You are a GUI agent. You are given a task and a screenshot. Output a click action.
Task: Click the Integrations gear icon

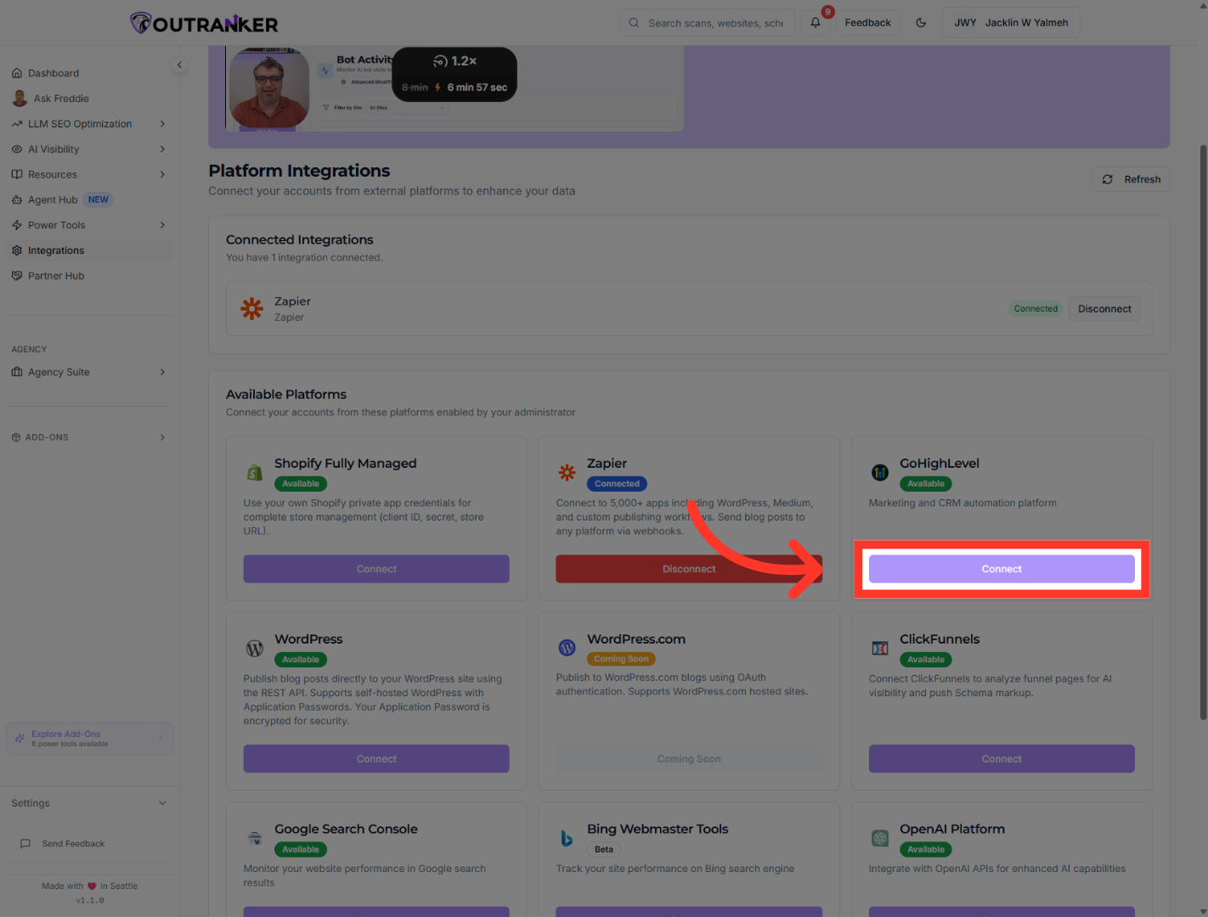click(x=17, y=250)
